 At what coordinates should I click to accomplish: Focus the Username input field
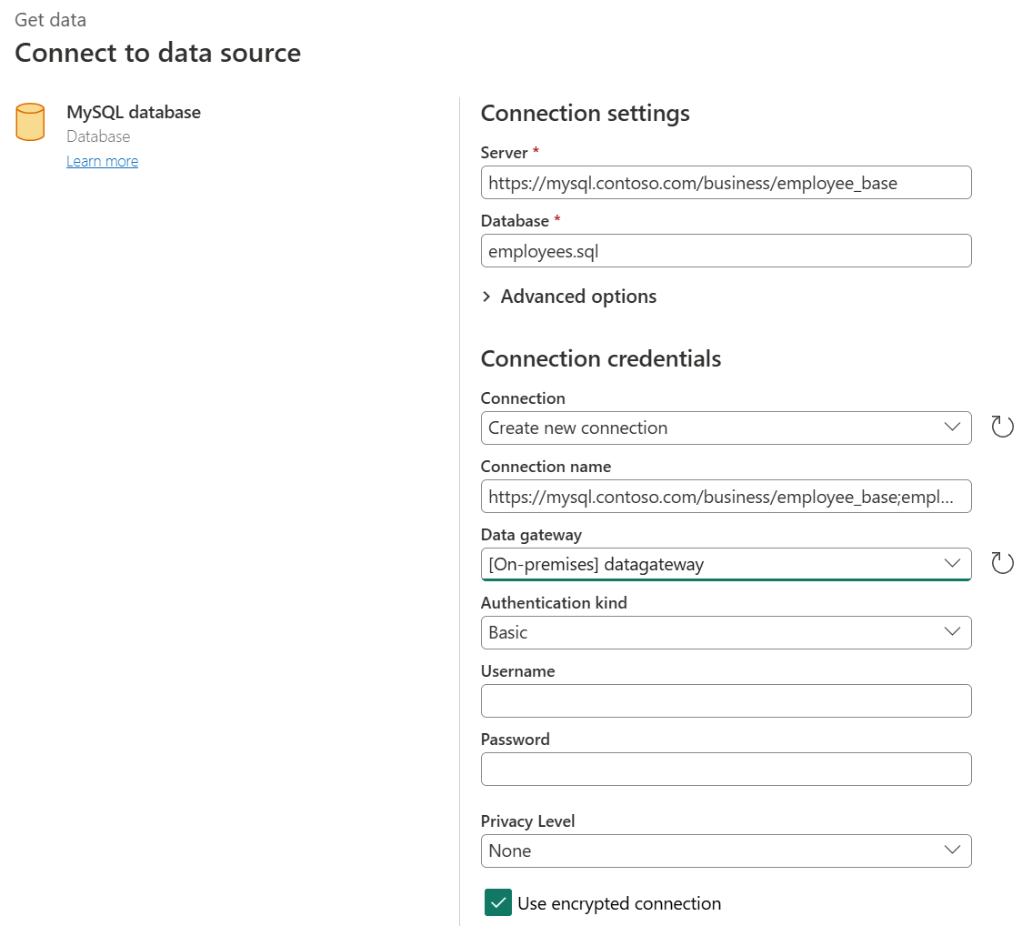tap(726, 700)
